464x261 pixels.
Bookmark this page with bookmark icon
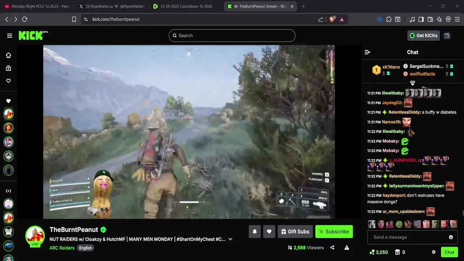74,19
